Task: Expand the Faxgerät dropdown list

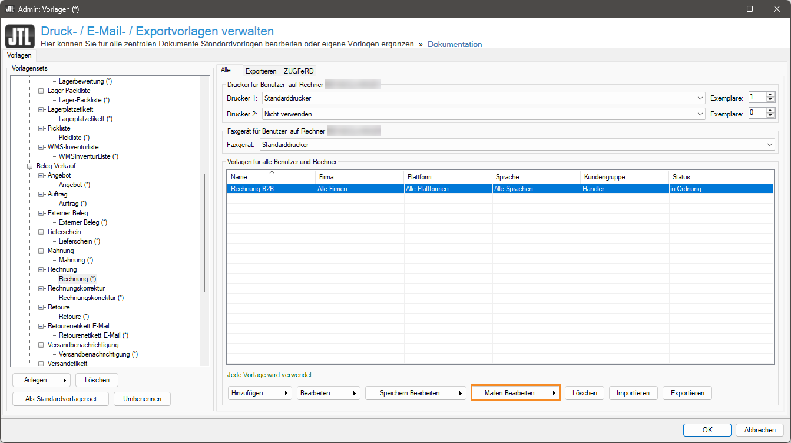Action: pos(770,144)
